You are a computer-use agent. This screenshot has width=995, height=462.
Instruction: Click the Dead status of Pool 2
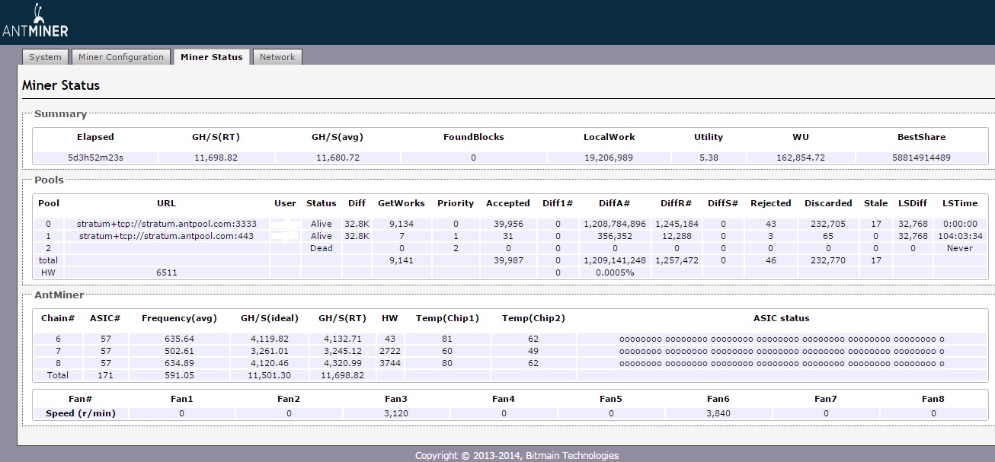point(321,248)
